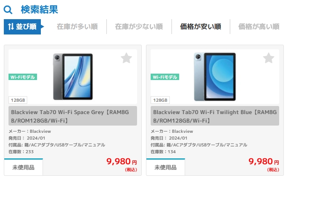Screen dimensions: 323x209
Task: Click the 128GB tag on Space Grey card
Action: click(18, 100)
